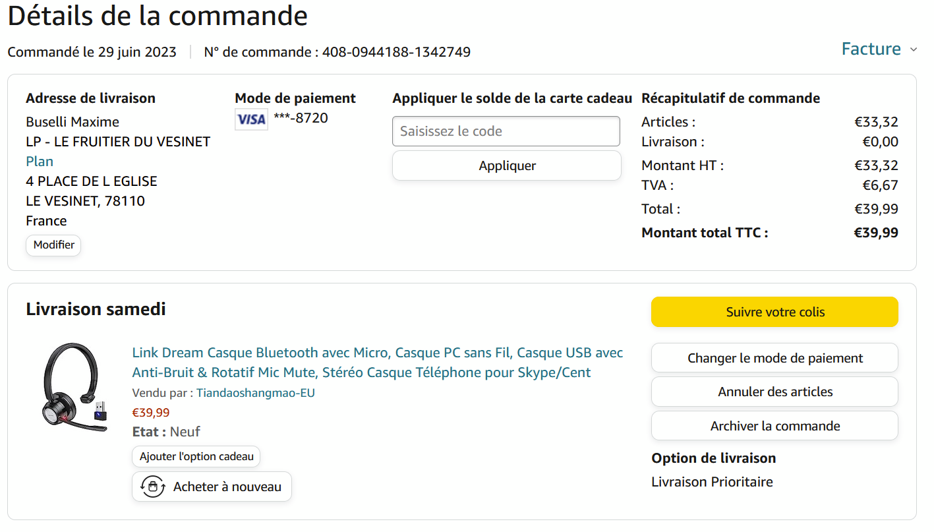Viewport: 934px width, 532px height.
Task: Open the Plan map link
Action: [40, 162]
